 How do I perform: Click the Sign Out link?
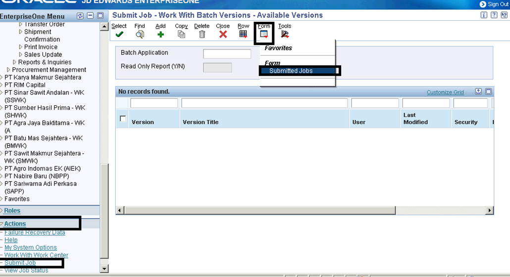498,4
